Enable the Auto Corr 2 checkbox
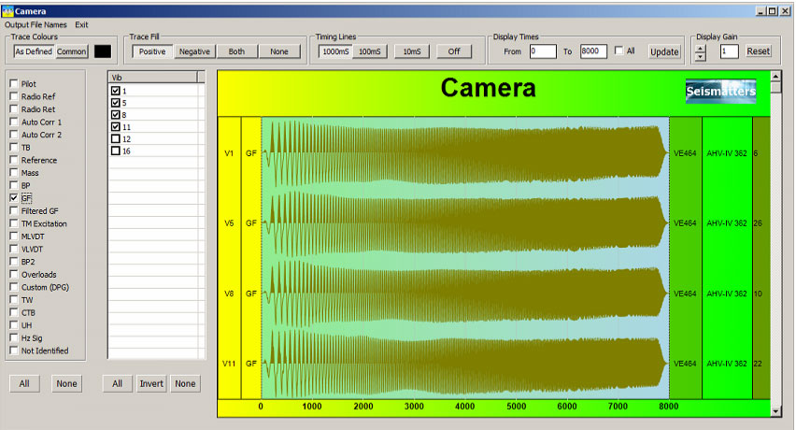 pos(14,135)
